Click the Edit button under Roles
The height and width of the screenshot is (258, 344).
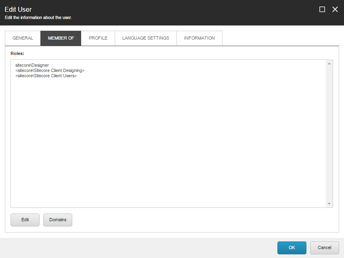(x=25, y=220)
